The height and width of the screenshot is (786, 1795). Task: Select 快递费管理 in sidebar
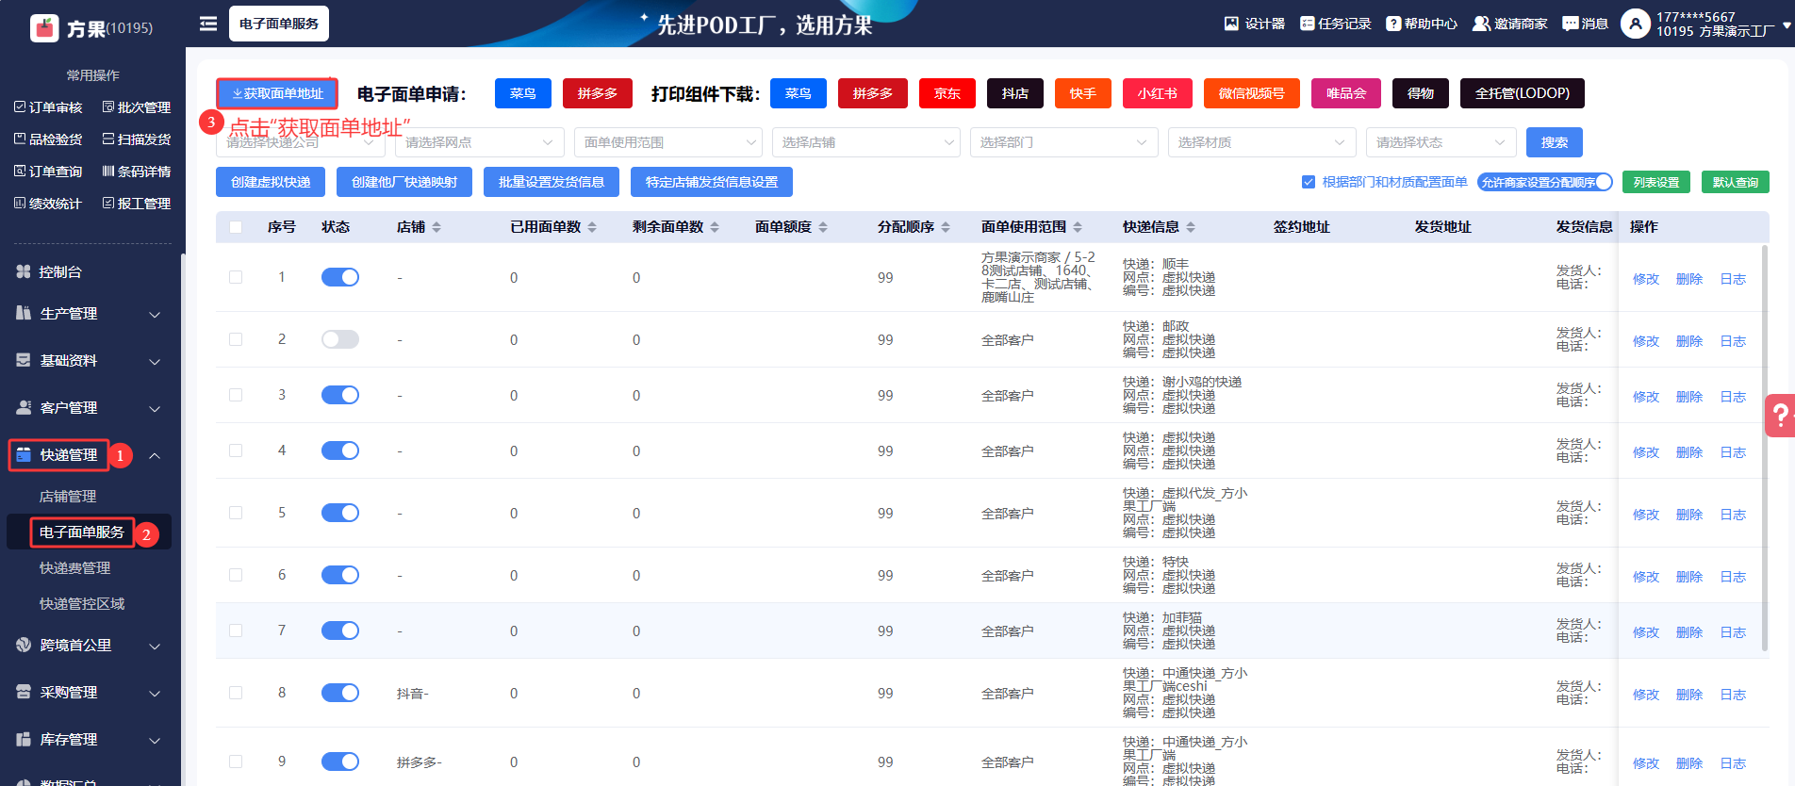click(75, 568)
